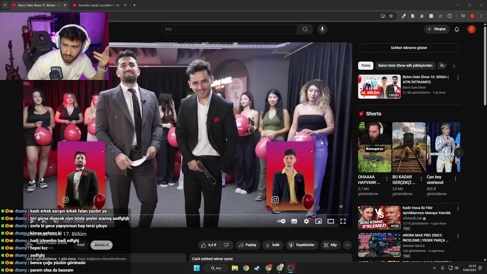487x274 pixels.
Task: Open options for OHAAAA HAYVAN!! short
Action: 387,179
